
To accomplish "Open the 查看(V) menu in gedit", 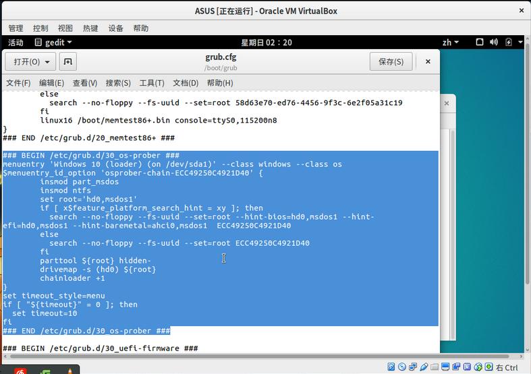I will 84,83.
